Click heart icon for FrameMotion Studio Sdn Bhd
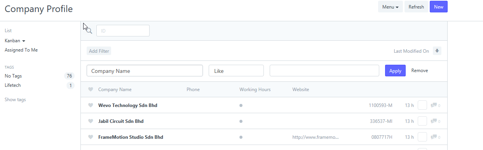The width and height of the screenshot is (483, 150). pos(91,137)
